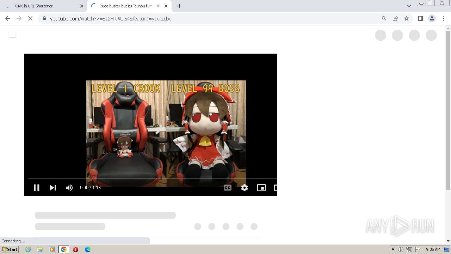Open Opera browser from taskbar
451x254 pixels.
tap(75, 249)
